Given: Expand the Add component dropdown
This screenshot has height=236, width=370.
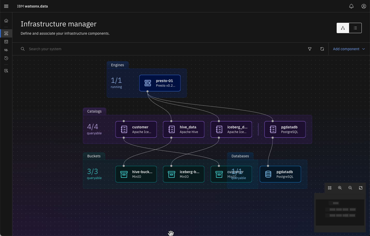Looking at the screenshot, I should (x=349, y=49).
